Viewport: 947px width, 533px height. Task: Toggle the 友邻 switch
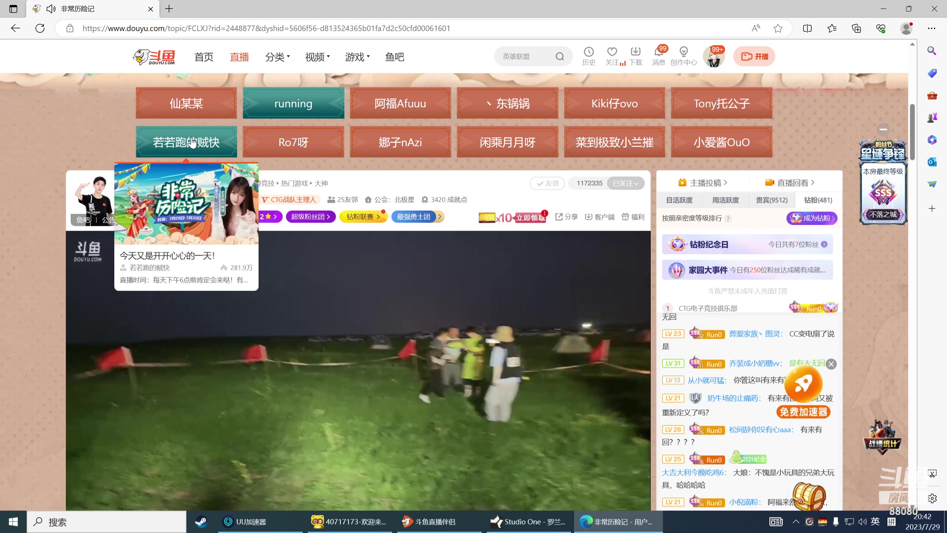[547, 183]
